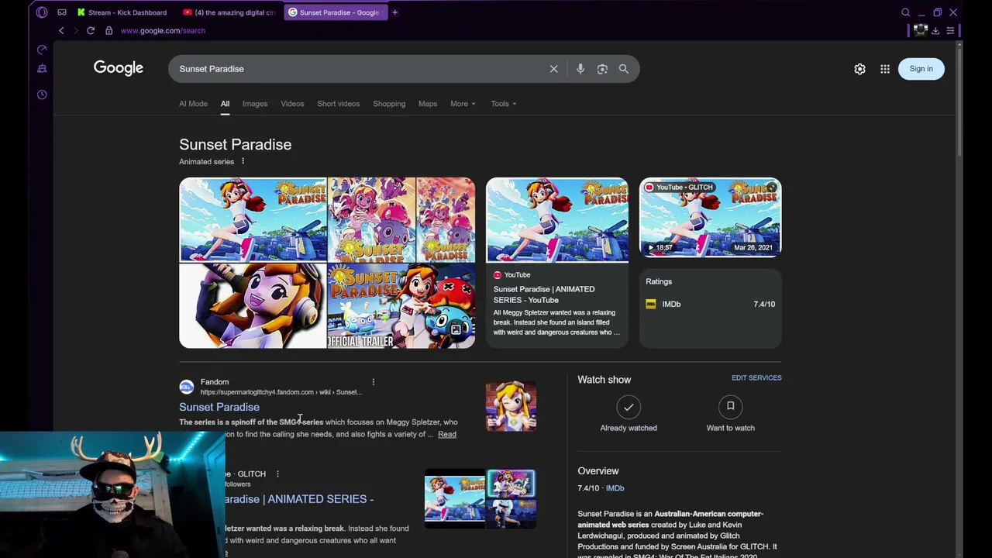Viewport: 992px width, 558px height.
Task: Open more options beside Animated series
Action: [243, 161]
